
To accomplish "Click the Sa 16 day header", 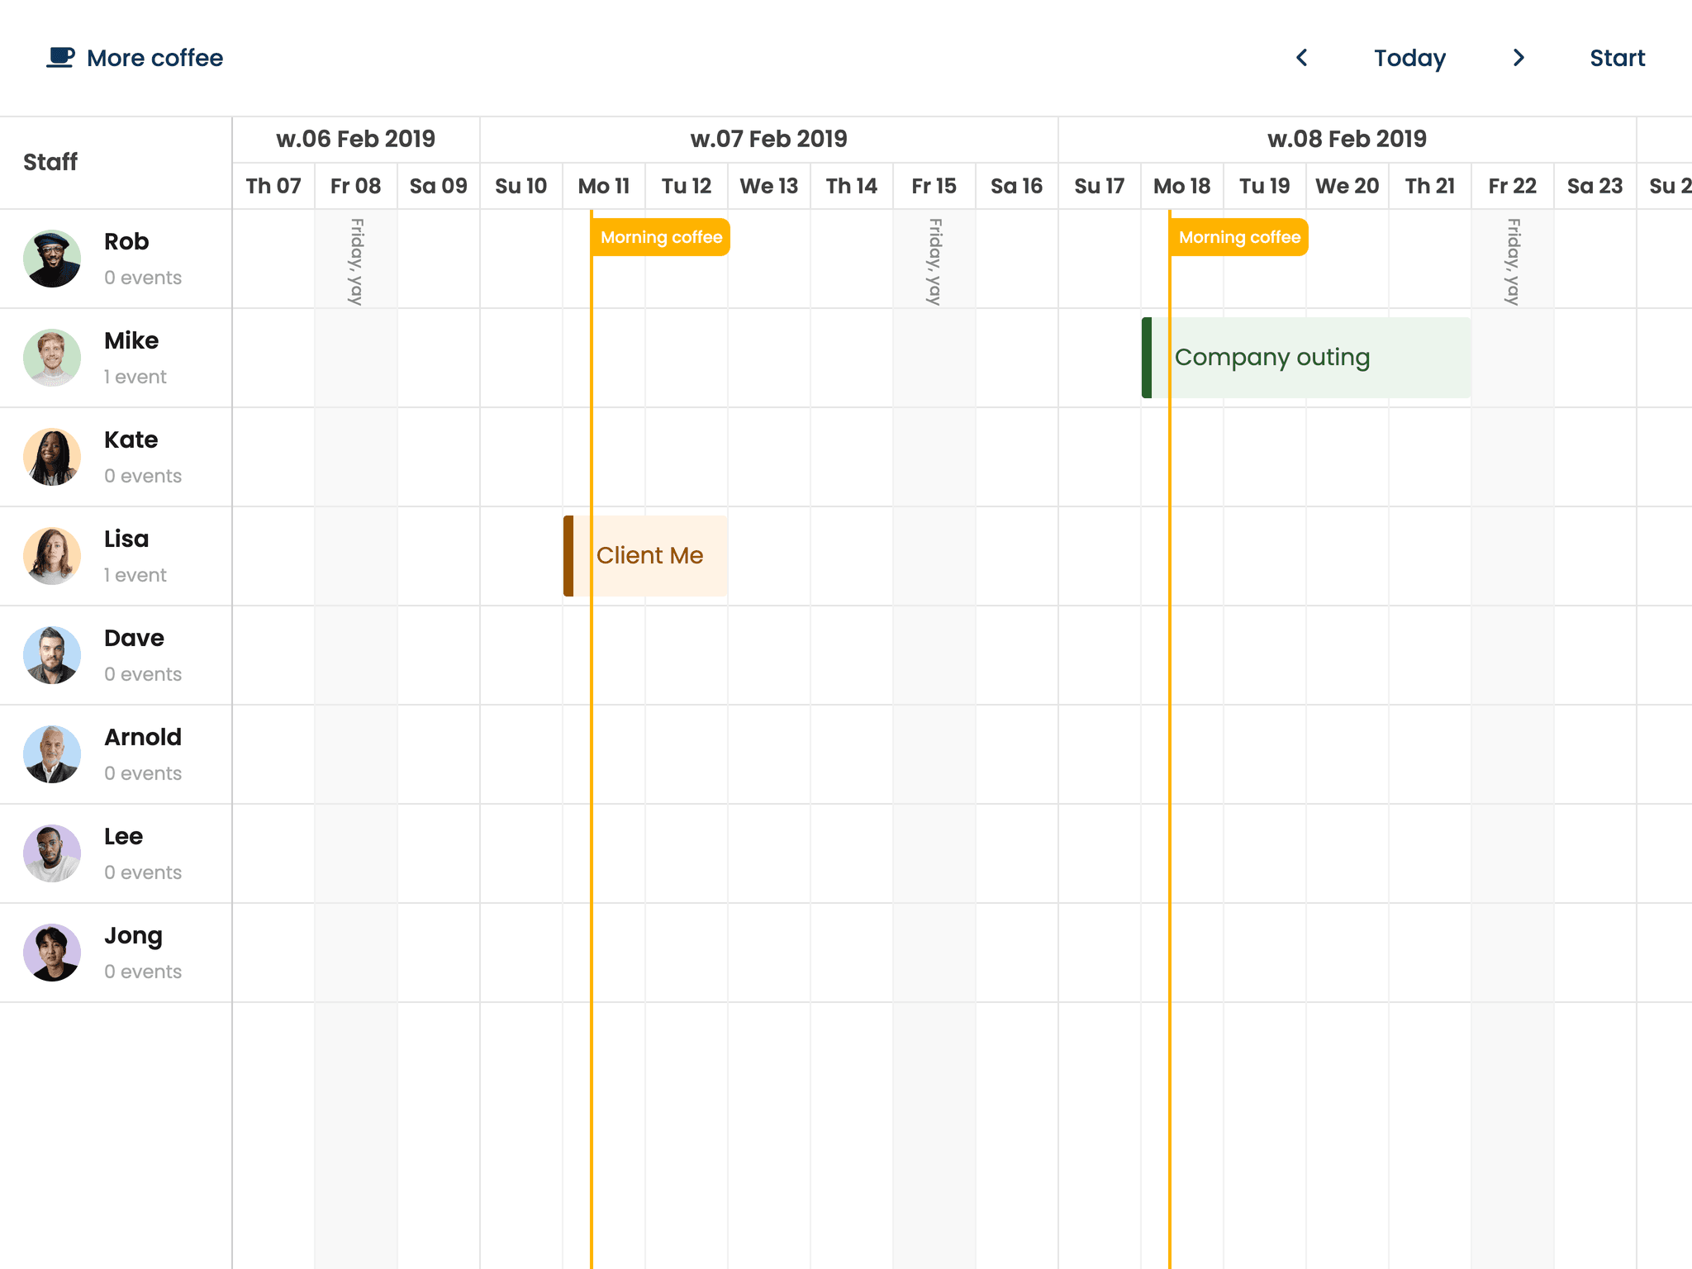I will [x=1017, y=186].
